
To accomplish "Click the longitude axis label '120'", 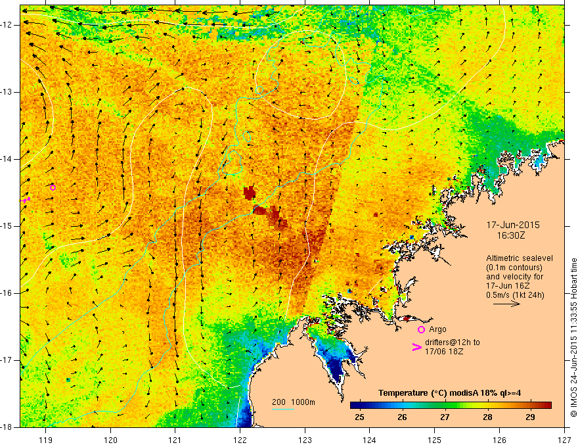I will [110, 440].
